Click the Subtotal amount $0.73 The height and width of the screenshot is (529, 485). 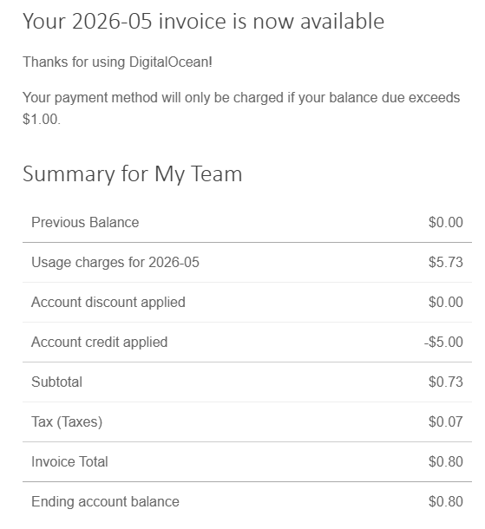(x=445, y=382)
